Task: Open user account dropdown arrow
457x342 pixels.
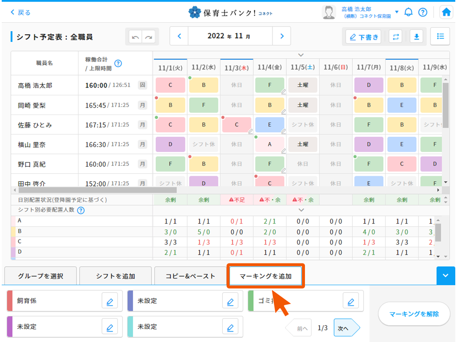Action: pos(397,12)
